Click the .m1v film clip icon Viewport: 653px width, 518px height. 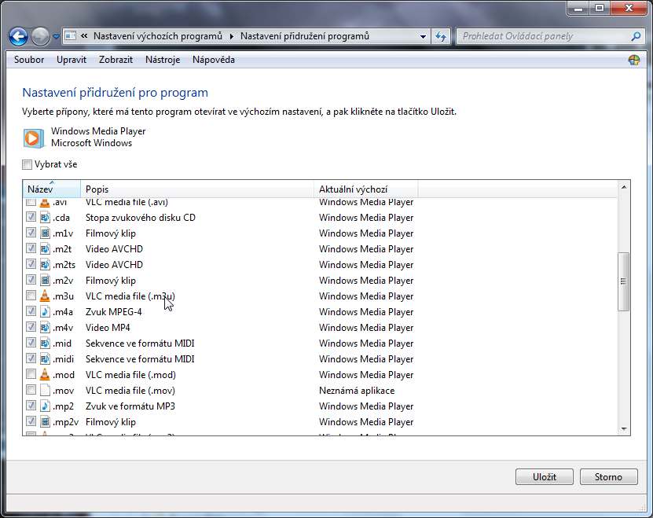click(45, 233)
